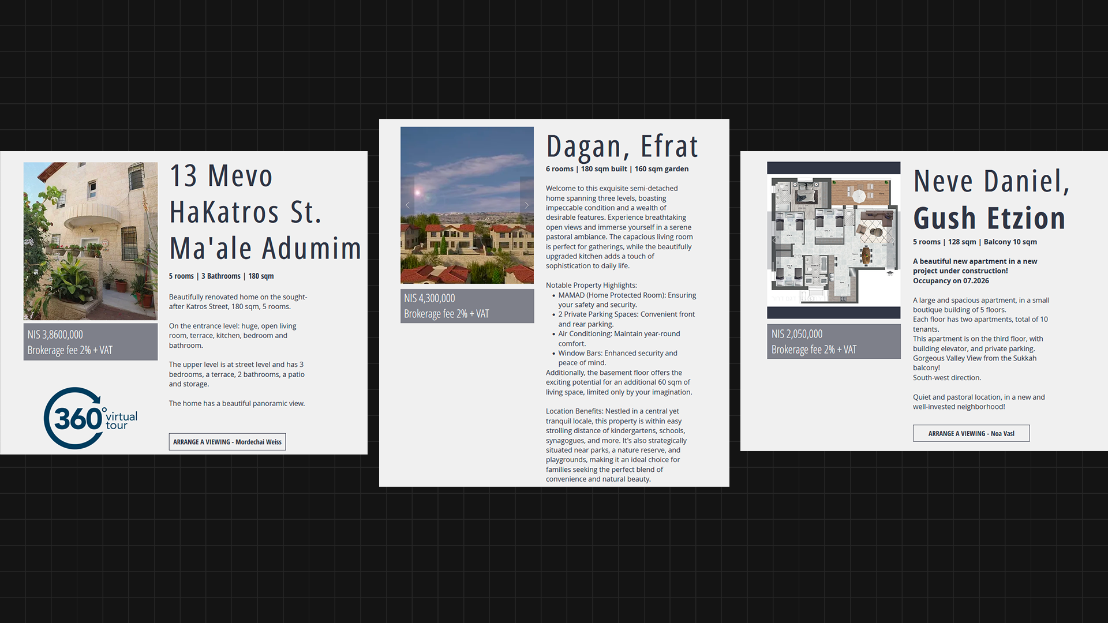Click the 'Occupancy on 07.2026' bold text
Image resolution: width=1108 pixels, height=623 pixels.
[950, 281]
